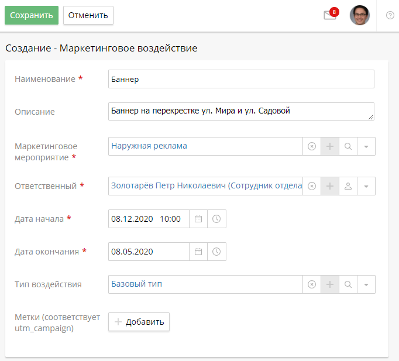Expand the Тип воздействия dropdown arrow

(366, 284)
